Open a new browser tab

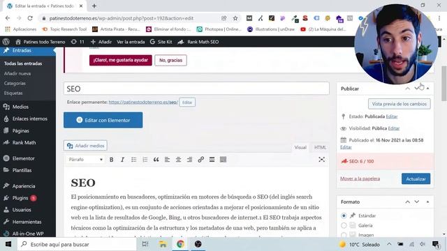(x=94, y=6)
